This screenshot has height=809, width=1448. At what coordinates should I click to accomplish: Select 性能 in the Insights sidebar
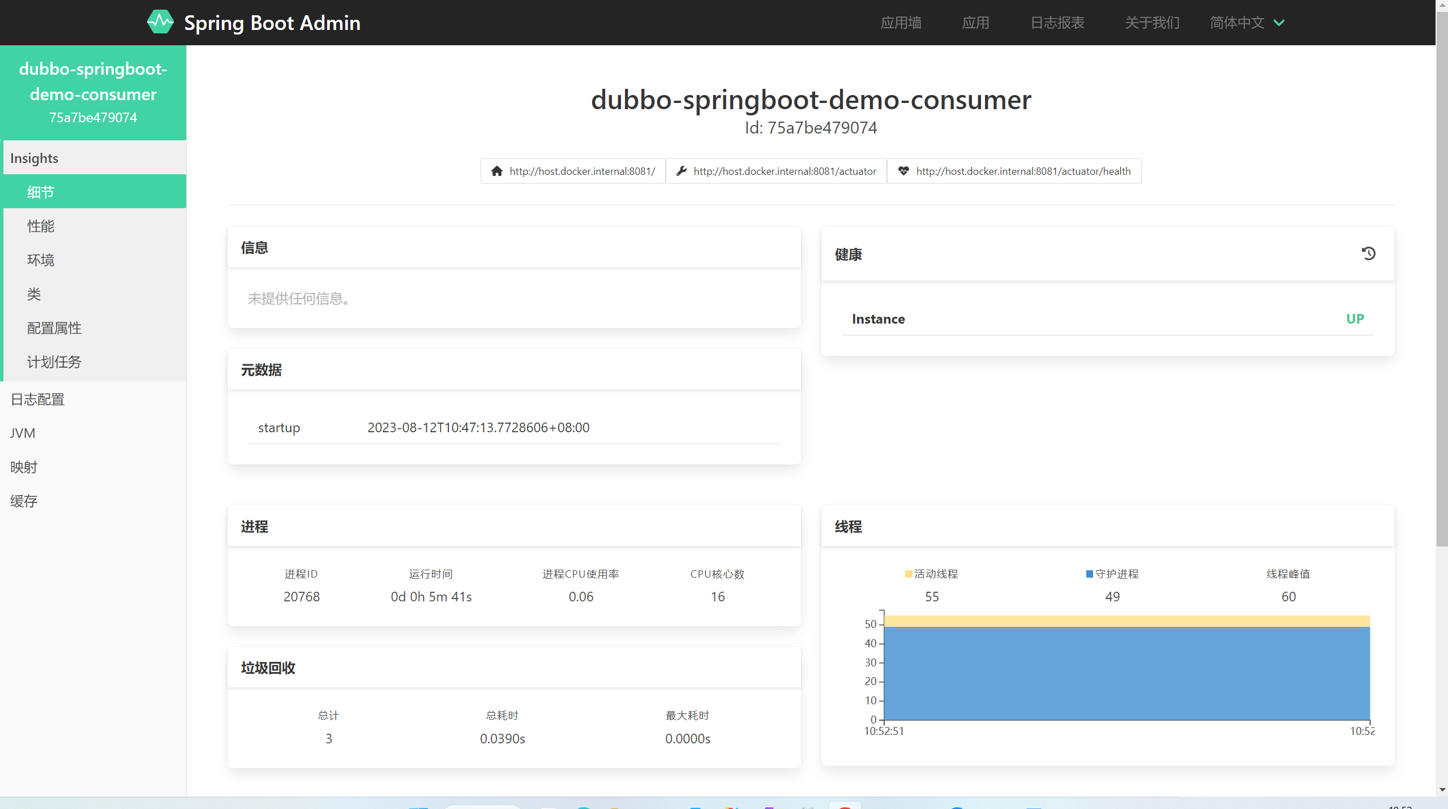(40, 226)
